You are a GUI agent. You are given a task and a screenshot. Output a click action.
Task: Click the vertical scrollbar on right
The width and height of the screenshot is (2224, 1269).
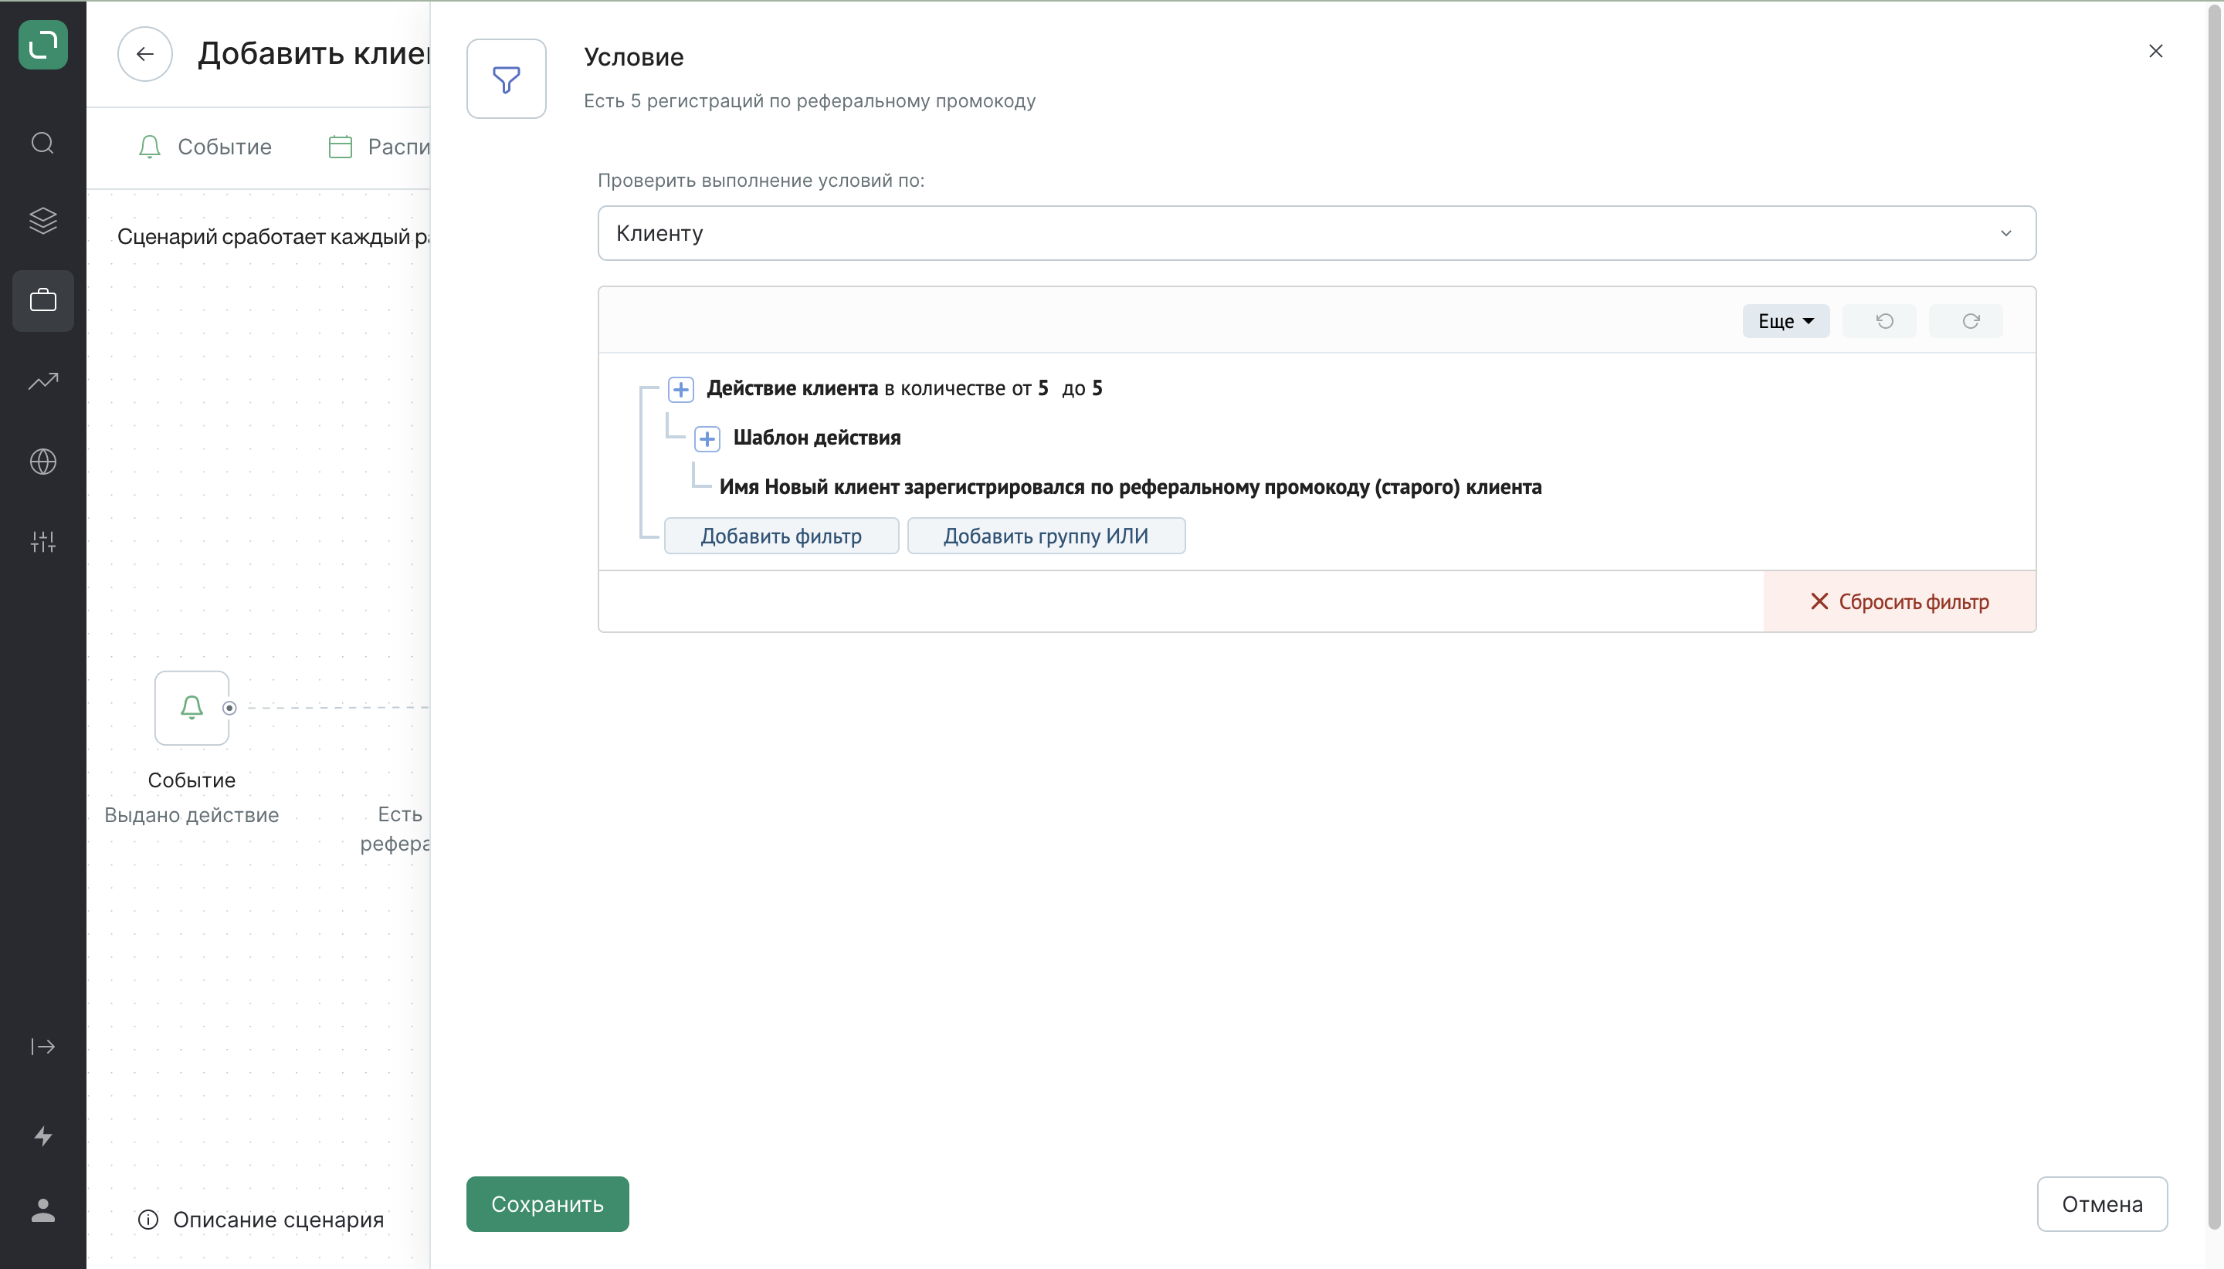2215,617
